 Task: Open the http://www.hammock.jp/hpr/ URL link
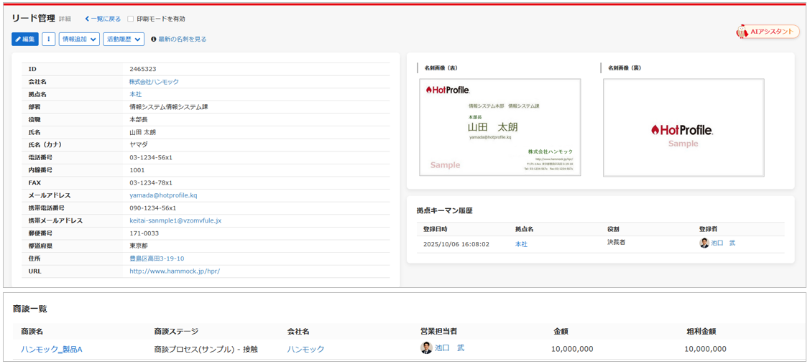175,271
